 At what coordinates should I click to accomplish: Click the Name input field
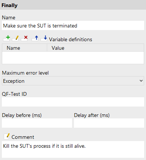click(73, 26)
